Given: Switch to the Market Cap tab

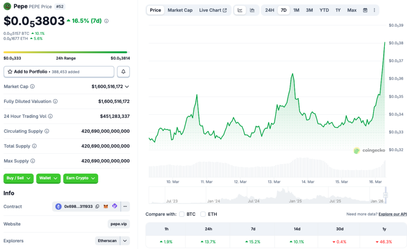Looking at the screenshot, I should (x=180, y=10).
